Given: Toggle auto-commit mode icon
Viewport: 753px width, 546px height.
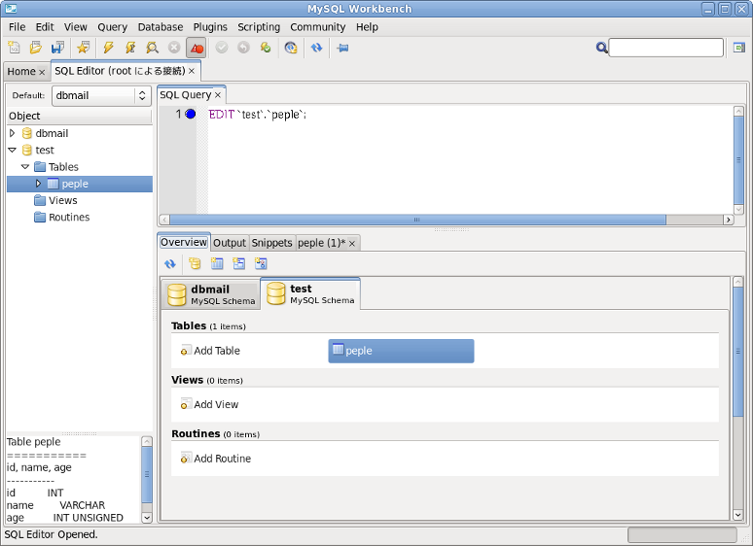Looking at the screenshot, I should (x=266, y=48).
